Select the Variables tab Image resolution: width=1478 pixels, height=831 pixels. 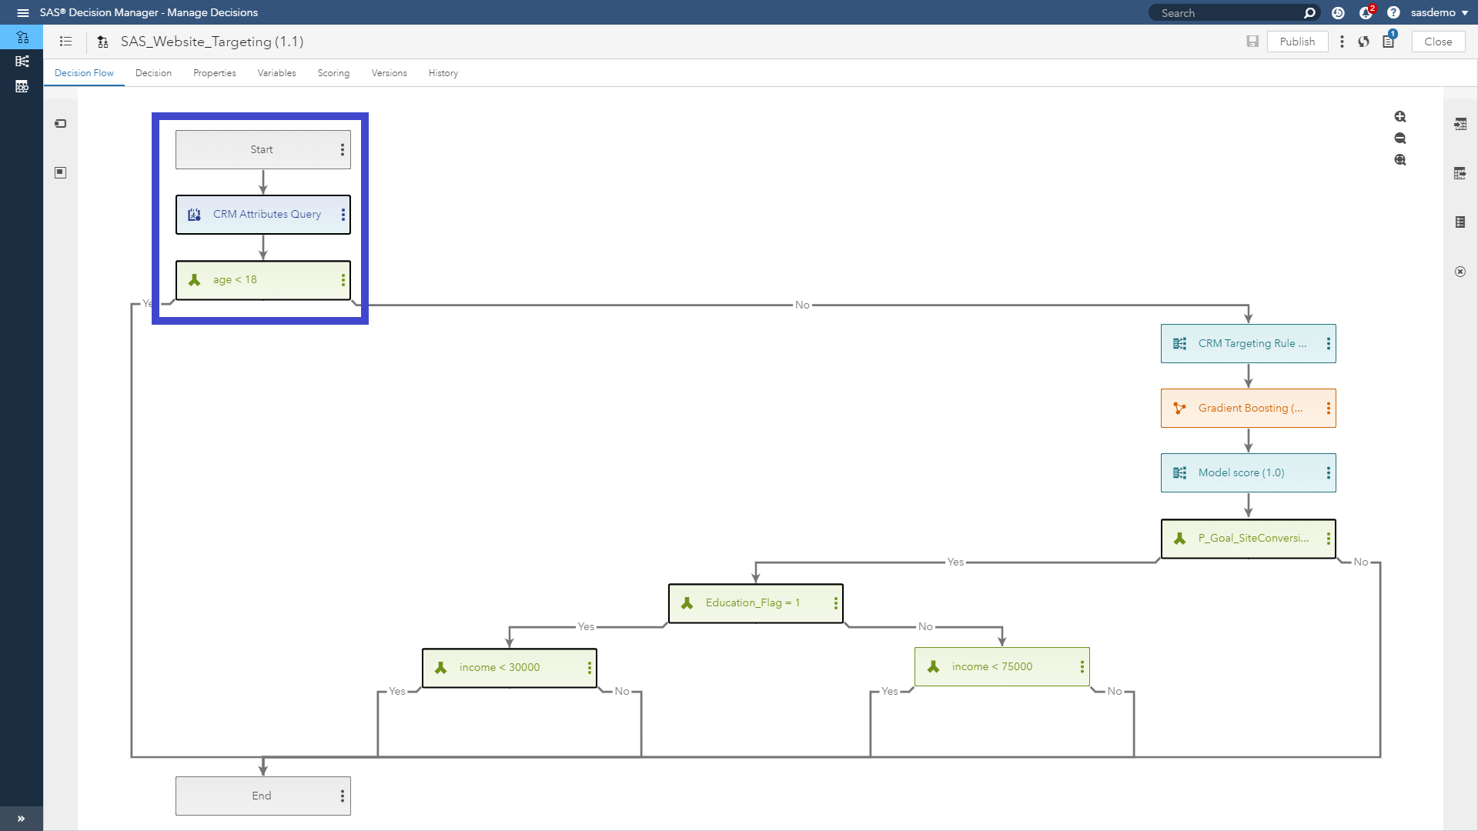click(x=276, y=73)
